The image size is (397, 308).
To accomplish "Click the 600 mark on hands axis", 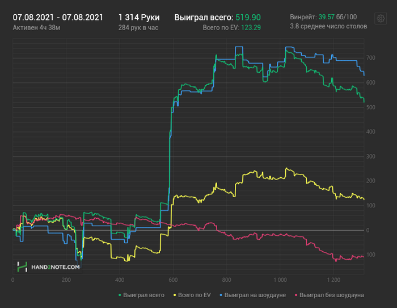I will [x=174, y=280].
